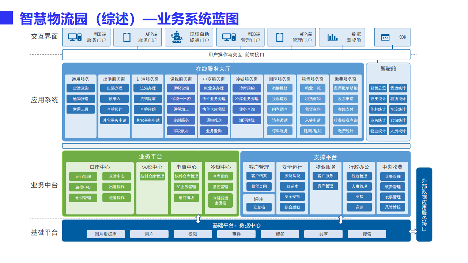This screenshot has height=263, width=468.
Task: Click the APP端管理门户 tablet icon
Action: point(280,37)
